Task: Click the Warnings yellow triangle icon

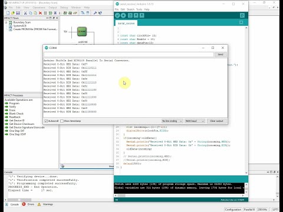Action: point(39,204)
